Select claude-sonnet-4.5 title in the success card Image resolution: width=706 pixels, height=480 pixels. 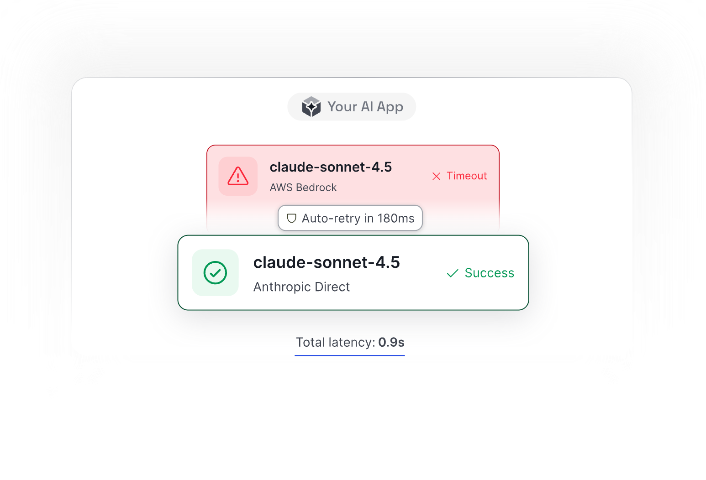click(x=327, y=262)
